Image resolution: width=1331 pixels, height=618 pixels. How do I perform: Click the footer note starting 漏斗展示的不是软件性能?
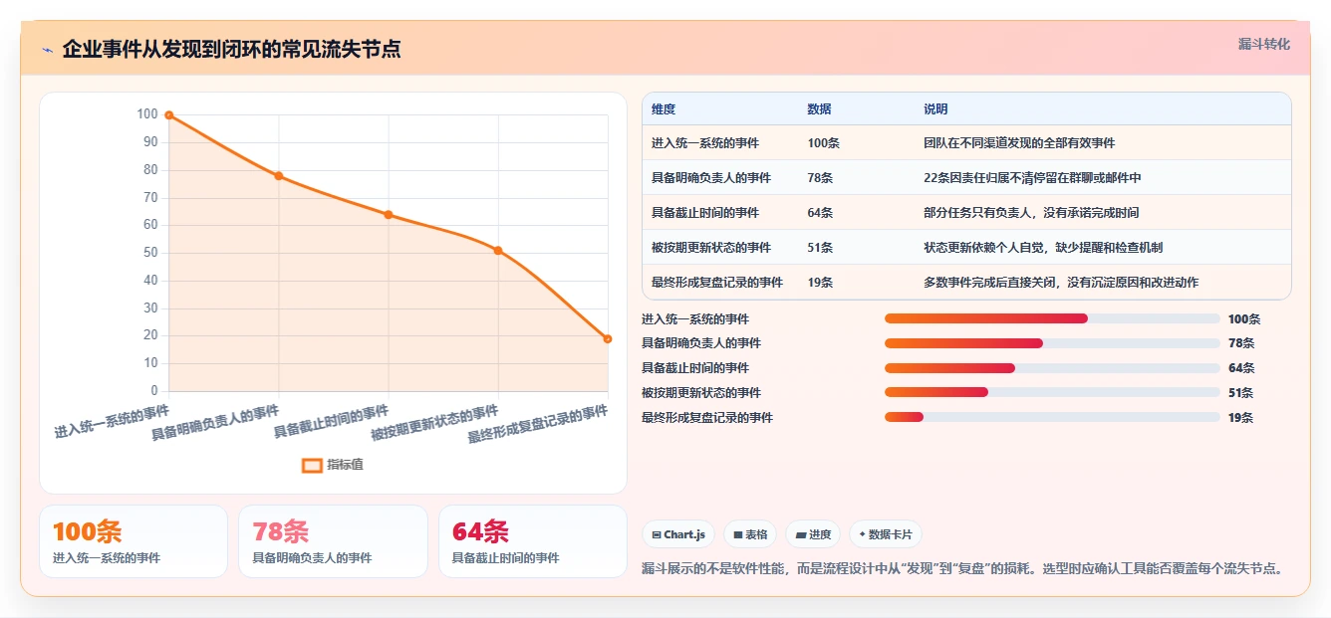click(x=962, y=569)
